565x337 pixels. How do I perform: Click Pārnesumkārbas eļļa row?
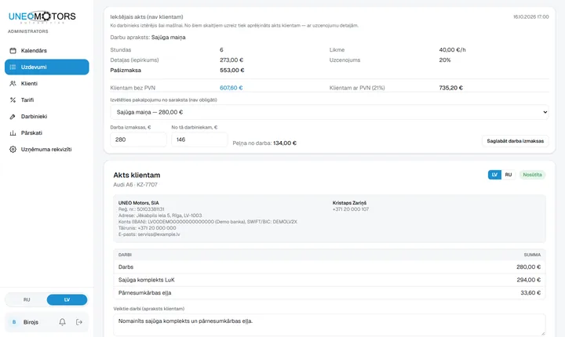[x=330, y=293]
